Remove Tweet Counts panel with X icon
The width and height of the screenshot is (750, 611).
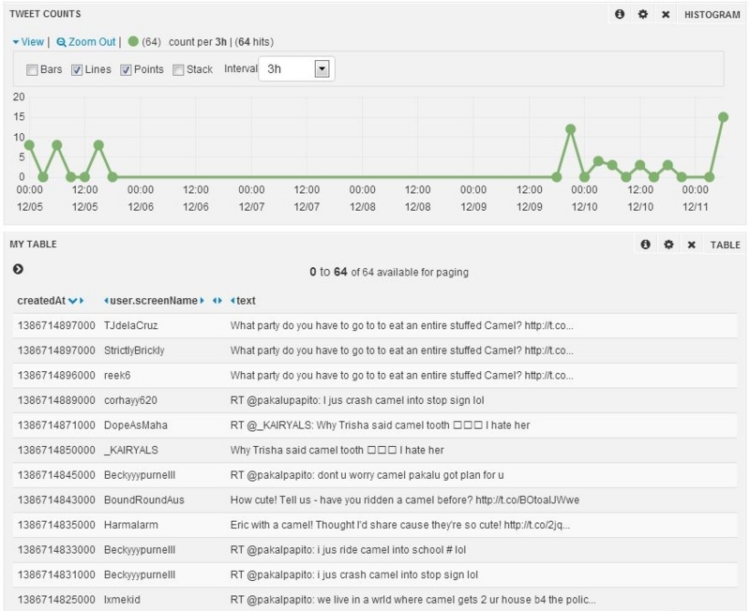666,15
